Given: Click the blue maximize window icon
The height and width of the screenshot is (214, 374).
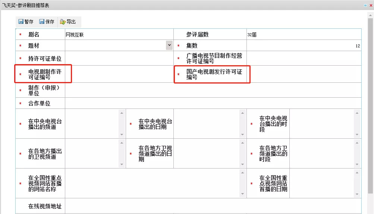Looking at the screenshot, I should click(x=365, y=5).
